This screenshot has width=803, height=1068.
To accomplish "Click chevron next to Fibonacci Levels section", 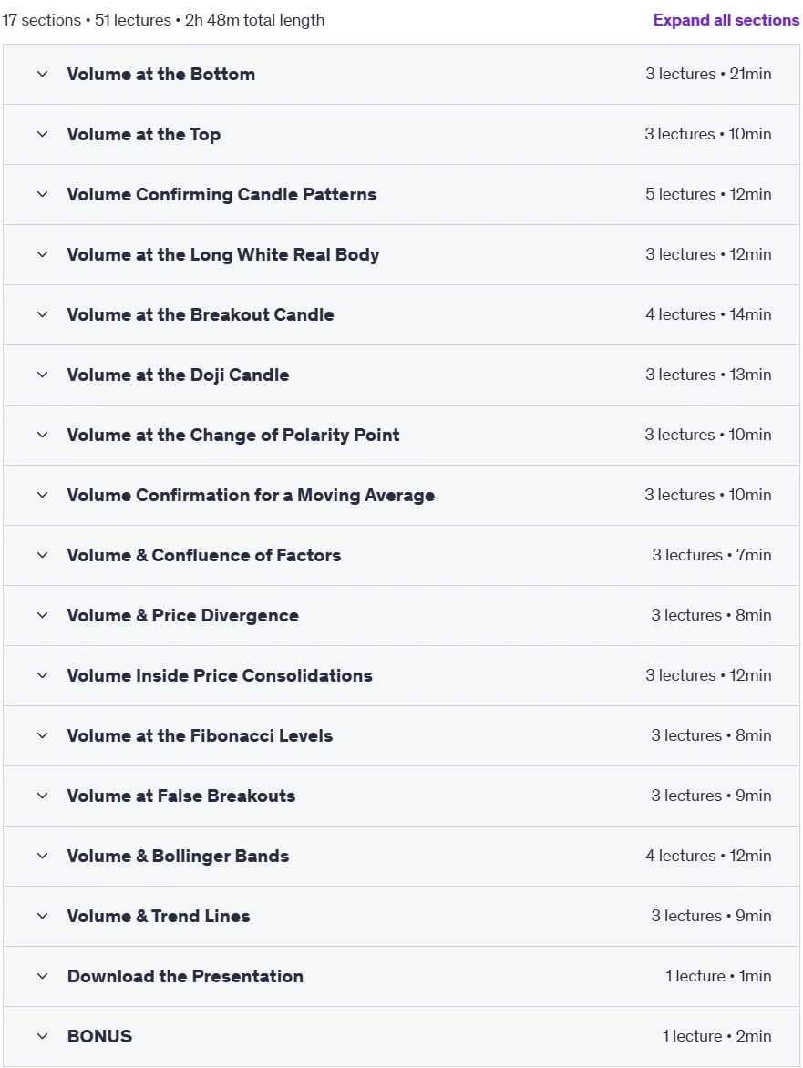I will [42, 735].
